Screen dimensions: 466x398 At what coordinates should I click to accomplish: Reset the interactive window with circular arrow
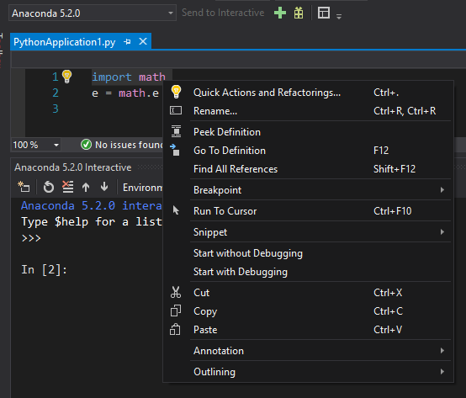click(49, 187)
